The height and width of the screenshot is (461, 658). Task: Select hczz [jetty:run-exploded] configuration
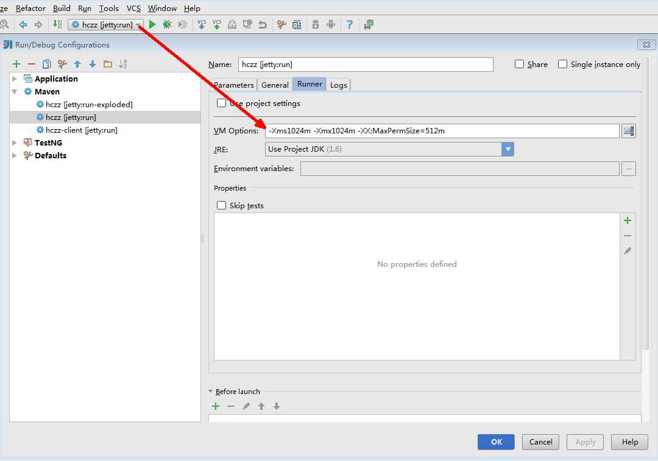point(89,105)
